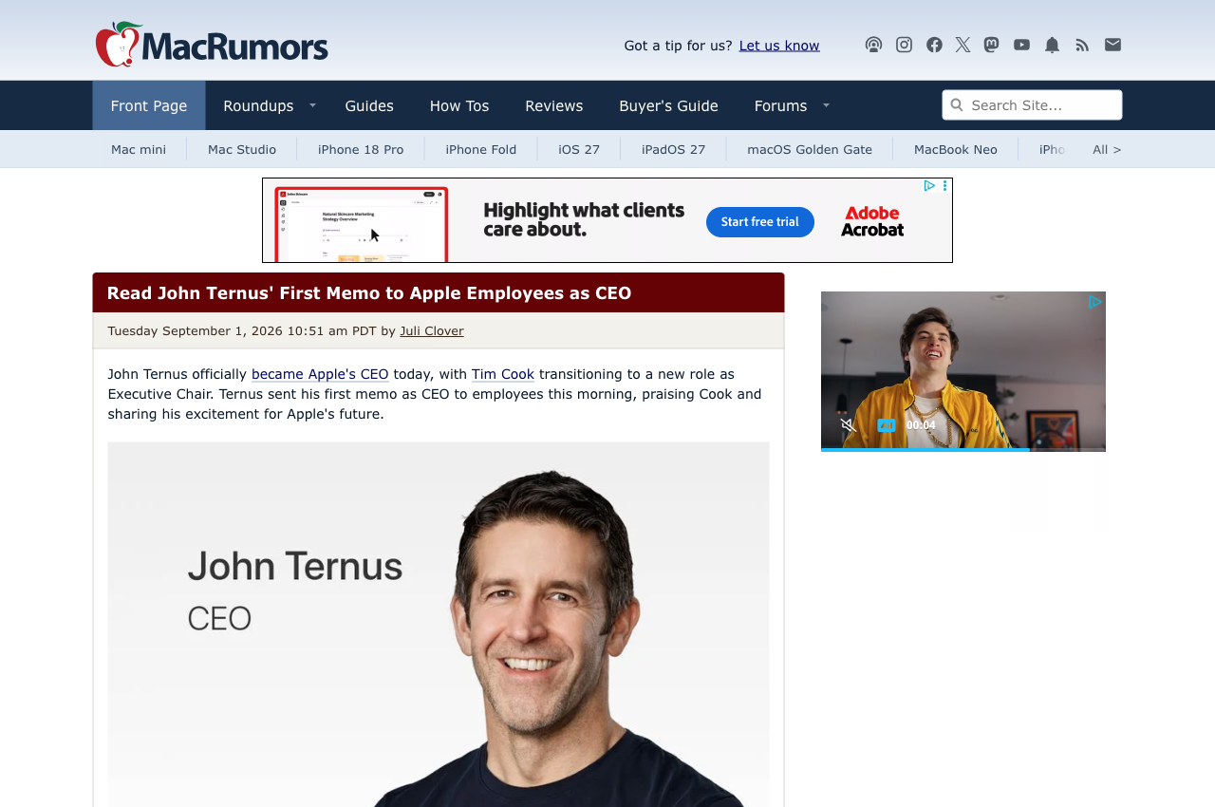The image size is (1215, 807).
Task: Open the Mastodon icon link
Action: point(991,45)
